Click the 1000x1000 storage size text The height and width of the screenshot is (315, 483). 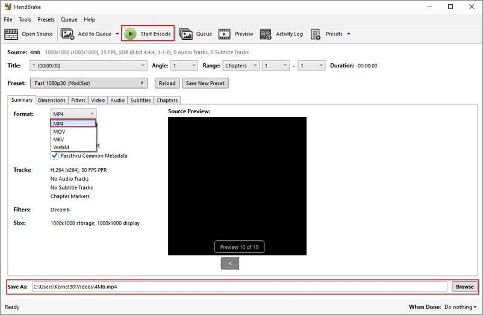click(95, 223)
